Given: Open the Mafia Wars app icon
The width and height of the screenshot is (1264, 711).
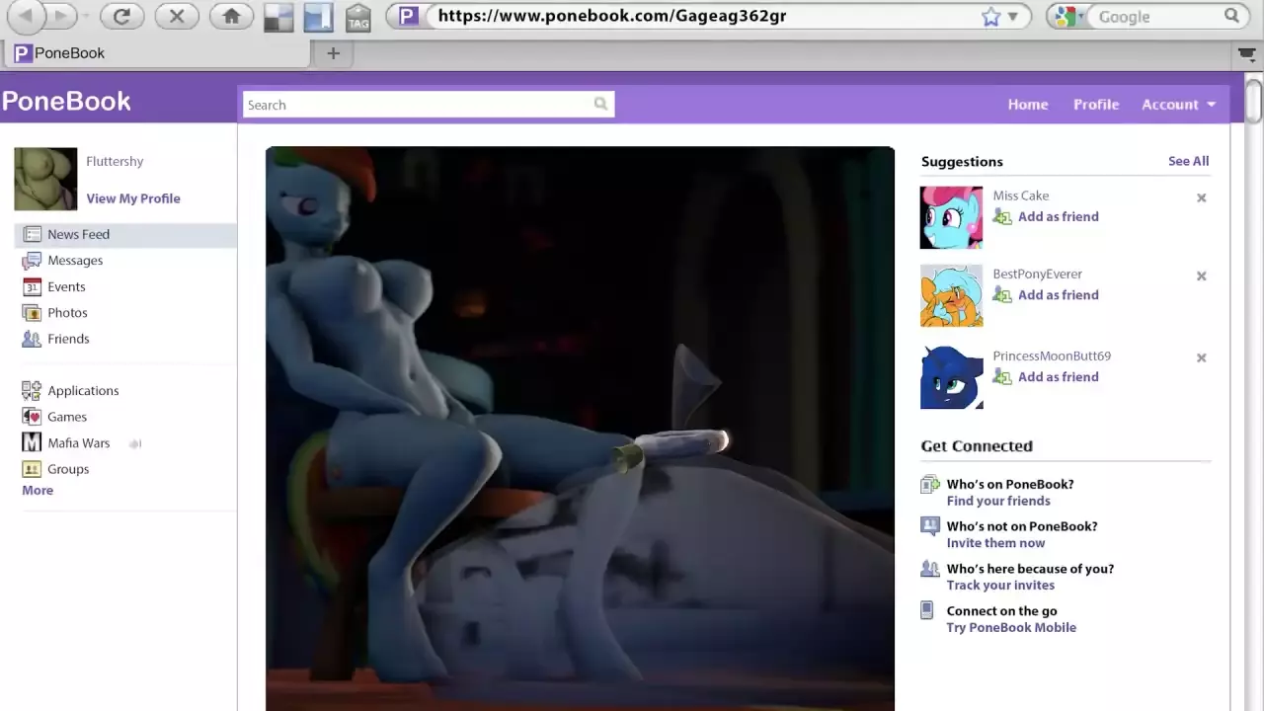Looking at the screenshot, I should tap(32, 443).
